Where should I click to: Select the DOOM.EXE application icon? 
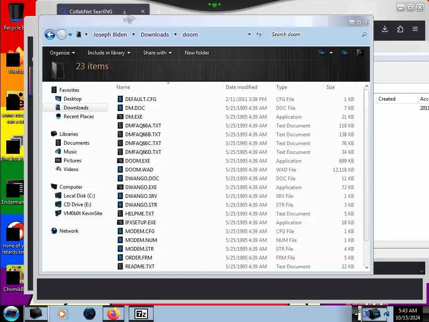[120, 161]
